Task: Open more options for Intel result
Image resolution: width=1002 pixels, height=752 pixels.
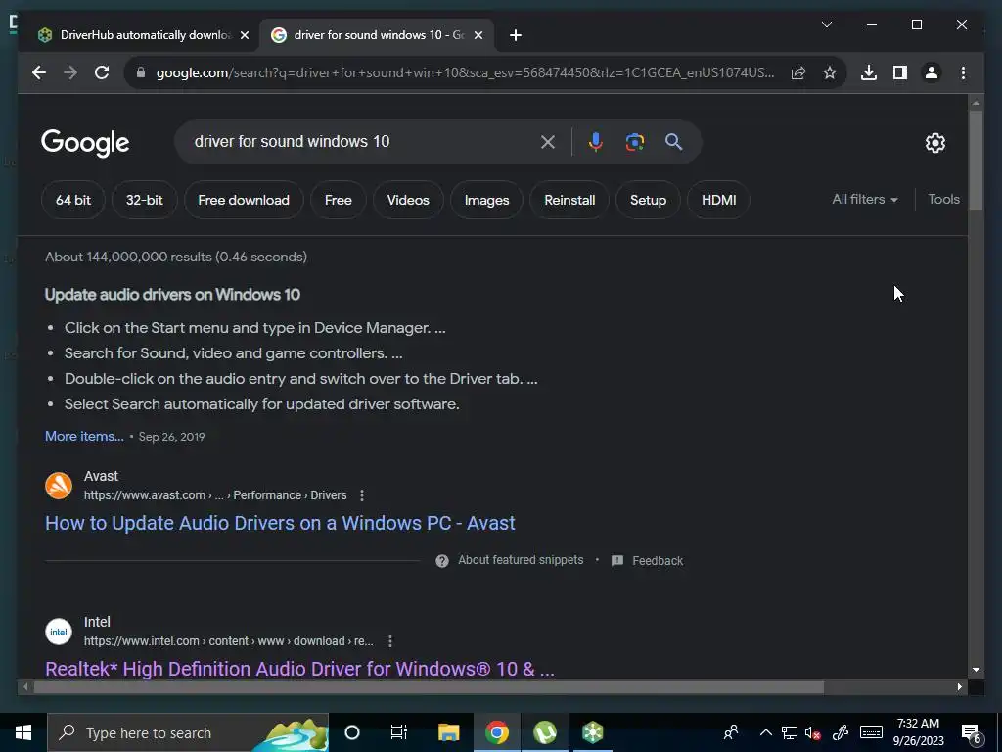Action: click(x=389, y=641)
